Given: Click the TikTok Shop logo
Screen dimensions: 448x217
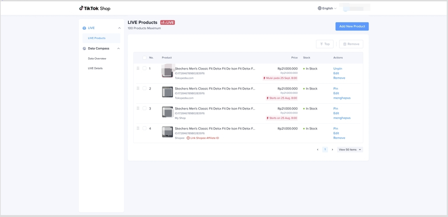Looking at the screenshot, I should point(95,8).
